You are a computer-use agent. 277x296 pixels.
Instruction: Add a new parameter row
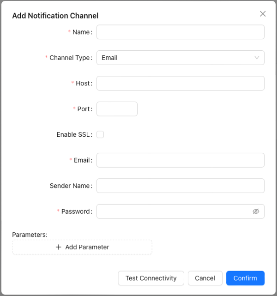click(x=82, y=247)
